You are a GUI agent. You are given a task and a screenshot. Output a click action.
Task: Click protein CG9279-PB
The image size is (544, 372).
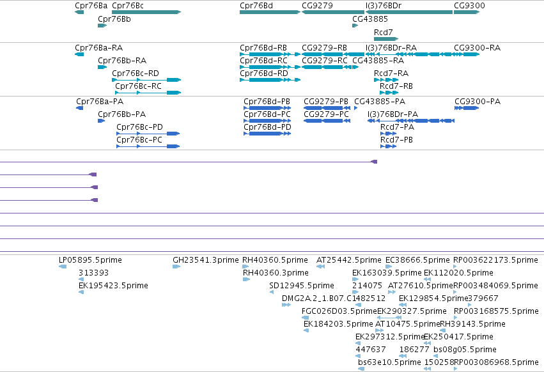click(x=327, y=108)
